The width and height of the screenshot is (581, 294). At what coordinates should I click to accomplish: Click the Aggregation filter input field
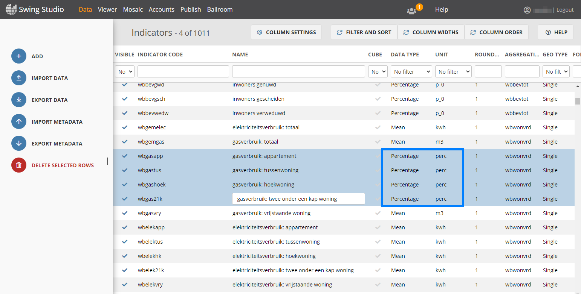tap(522, 71)
